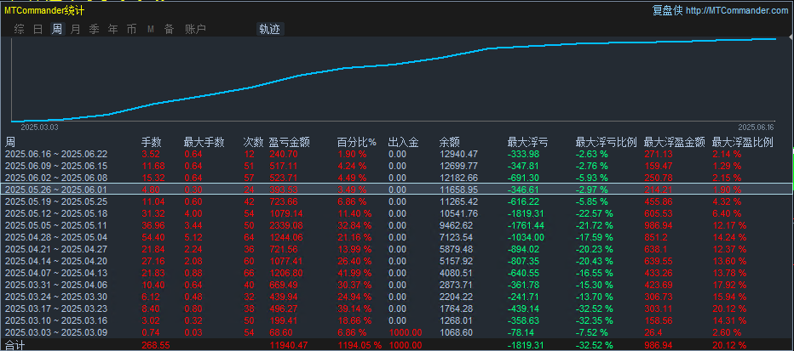Select the 2025.05.05 ~ 2025.05.11 row
The width and height of the screenshot is (794, 351).
pos(396,225)
